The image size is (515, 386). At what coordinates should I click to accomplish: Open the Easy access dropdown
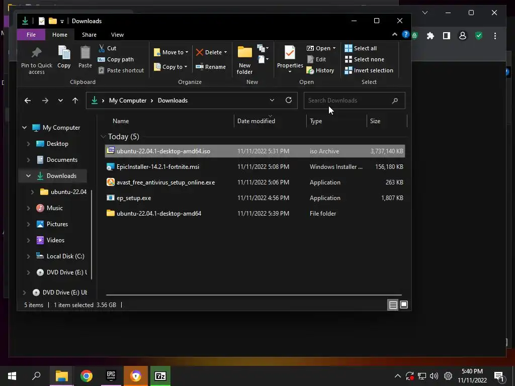[x=263, y=59]
